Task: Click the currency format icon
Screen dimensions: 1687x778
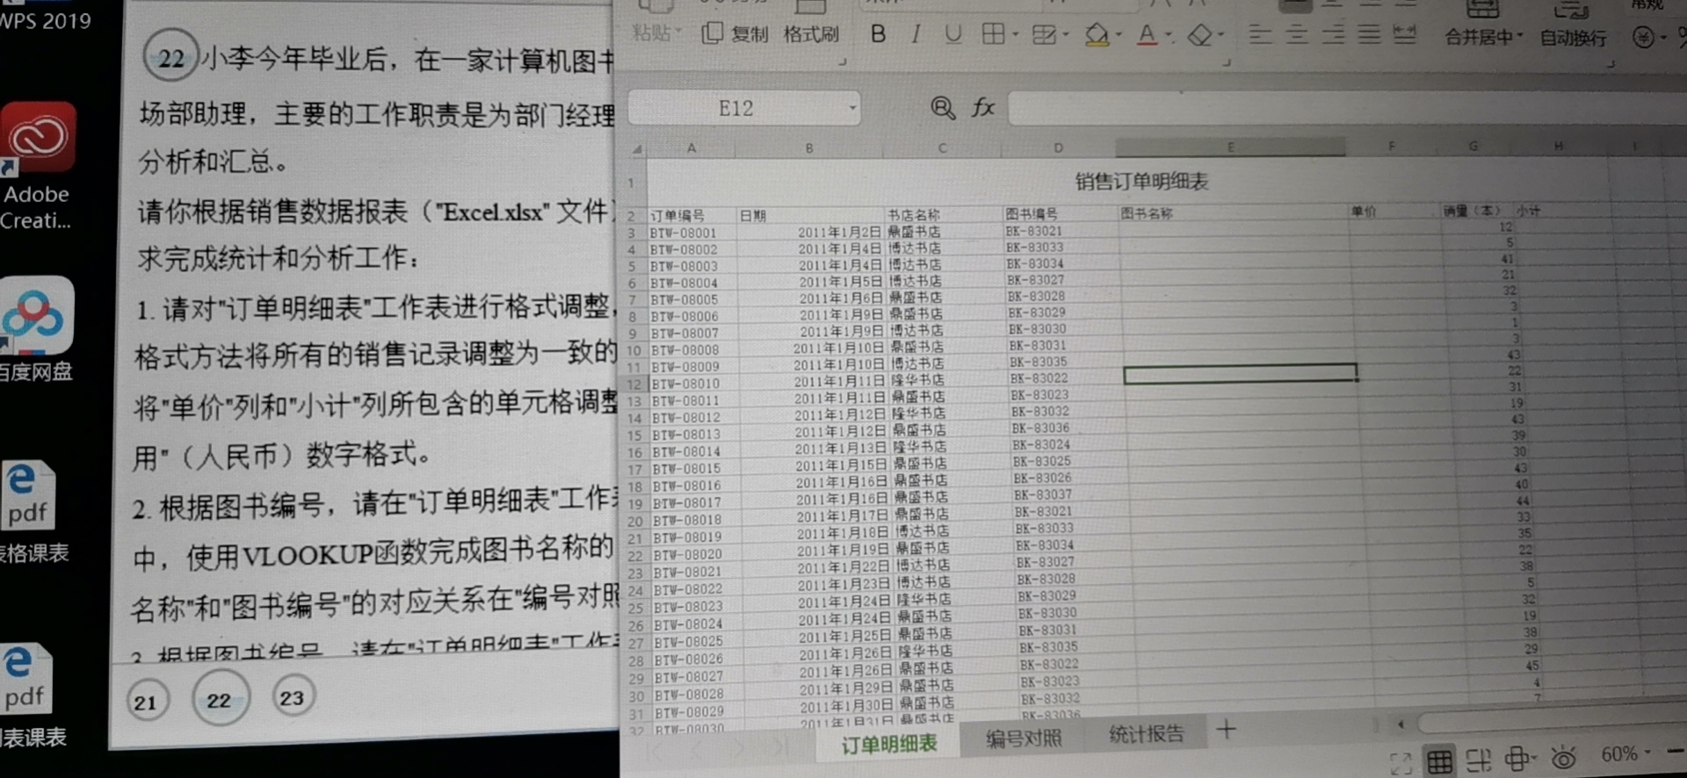Action: point(1643,37)
